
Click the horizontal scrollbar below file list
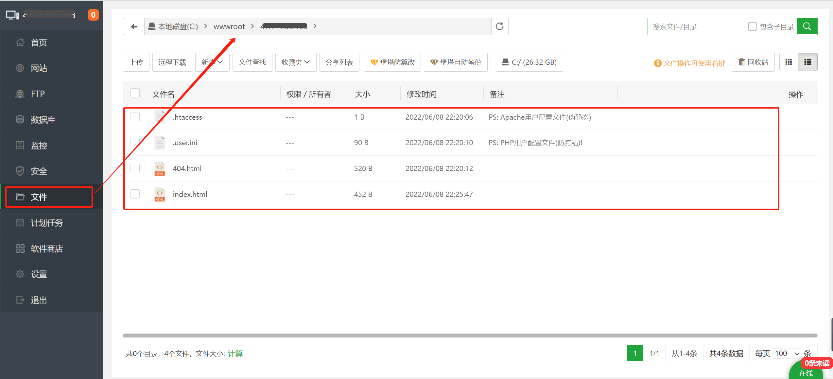[470, 336]
